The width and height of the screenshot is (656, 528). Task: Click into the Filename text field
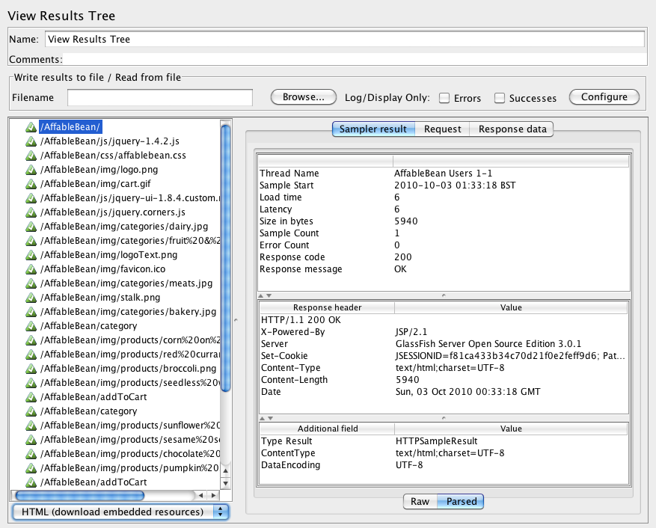[159, 98]
